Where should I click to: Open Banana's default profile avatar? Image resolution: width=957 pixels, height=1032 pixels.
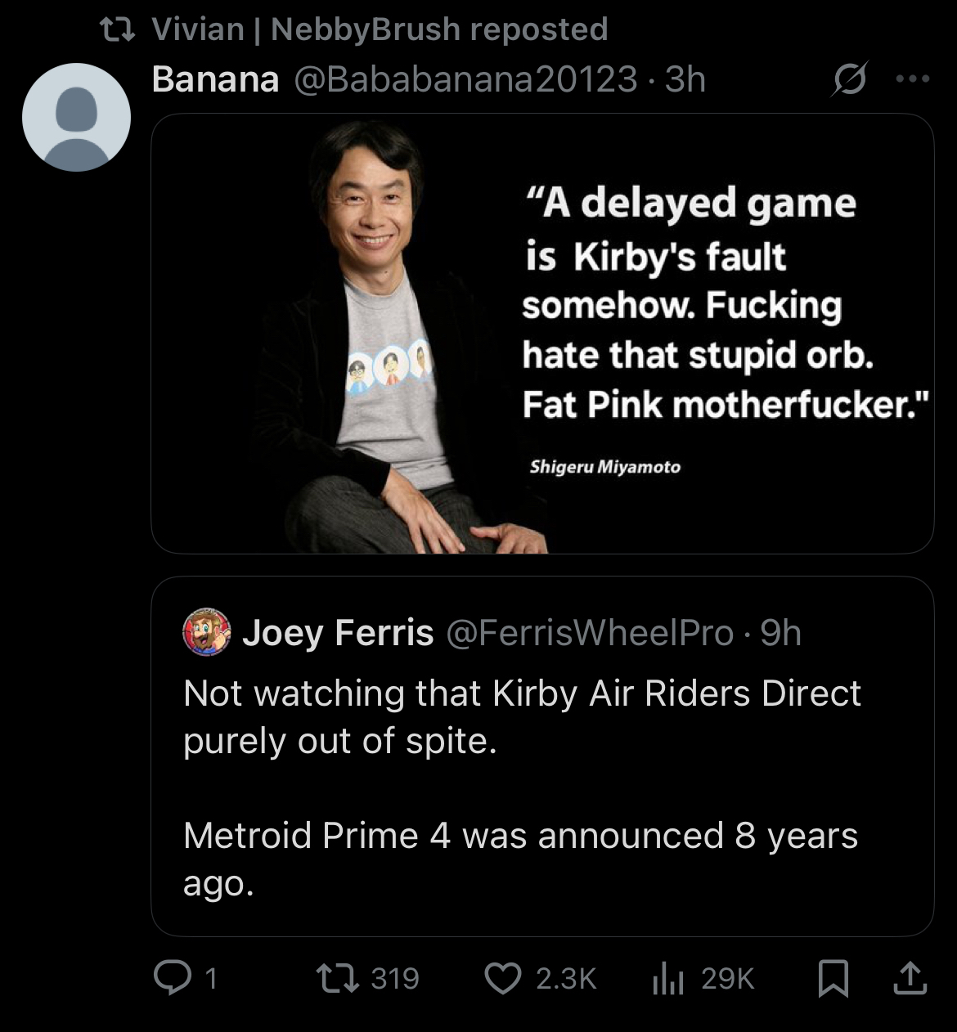[76, 117]
